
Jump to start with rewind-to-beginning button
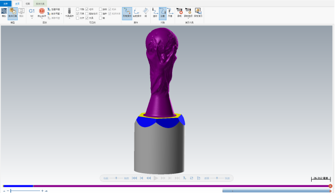[135, 178]
